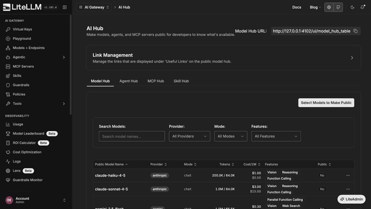
Task: Switch to the Agent Hub tab
Action: [129, 81]
